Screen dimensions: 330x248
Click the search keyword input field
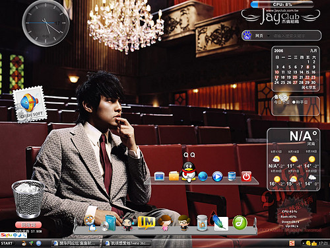click(x=295, y=36)
